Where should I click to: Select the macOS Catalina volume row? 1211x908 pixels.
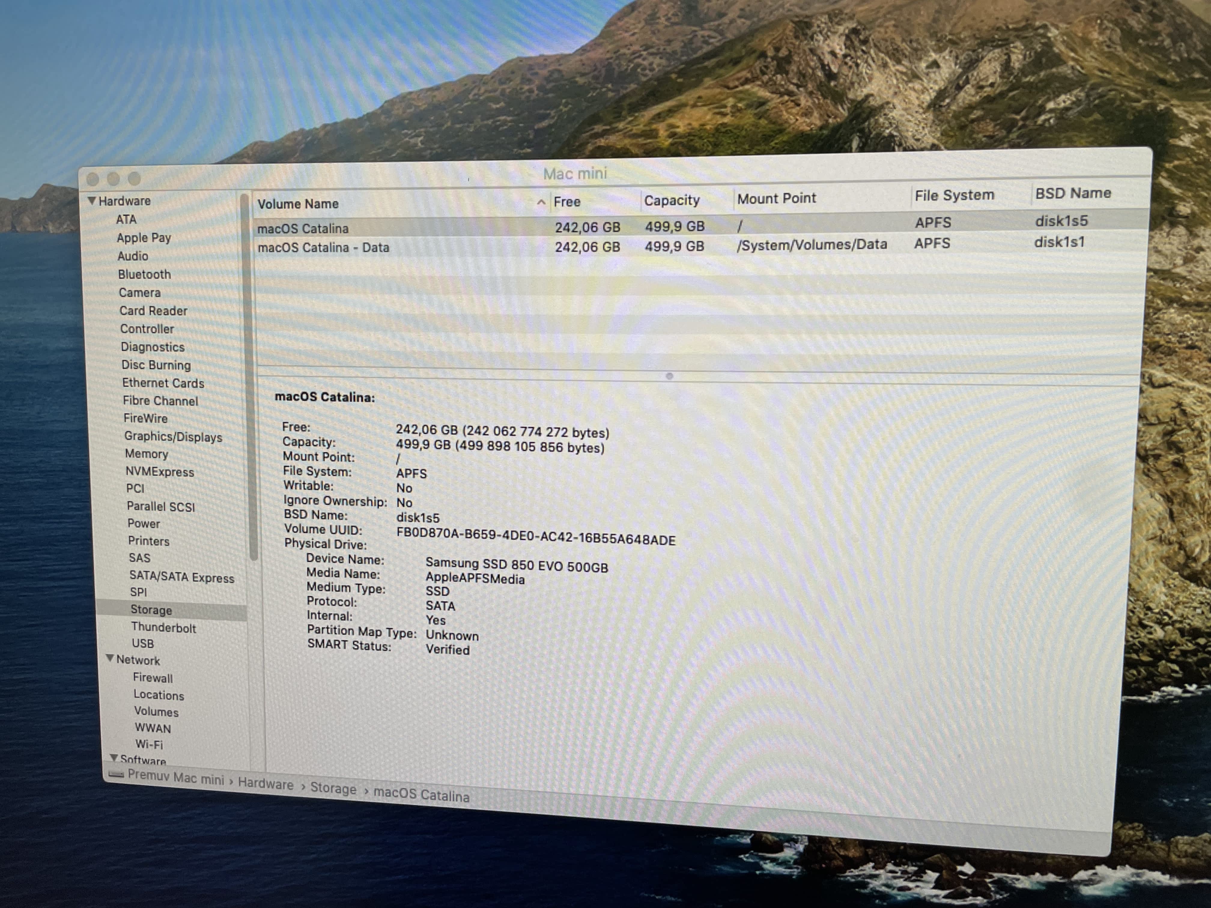click(303, 228)
